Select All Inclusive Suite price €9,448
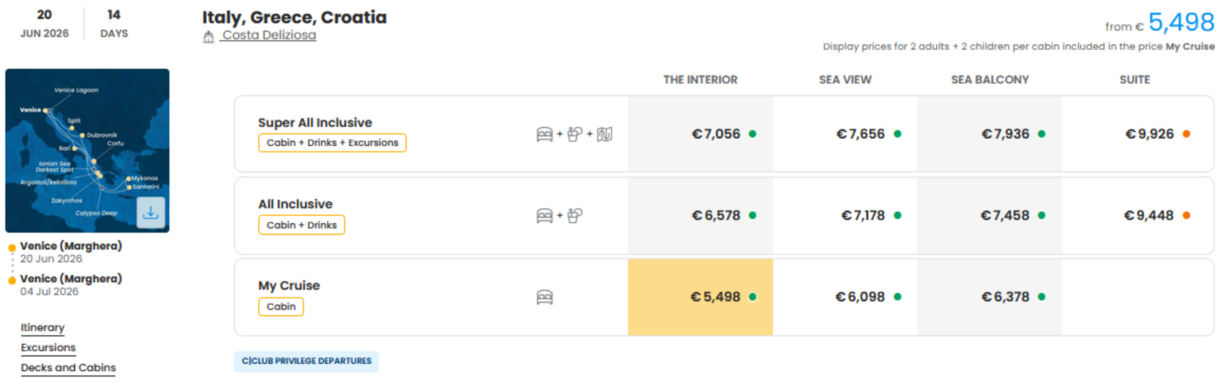The width and height of the screenshot is (1221, 385). point(1137,216)
